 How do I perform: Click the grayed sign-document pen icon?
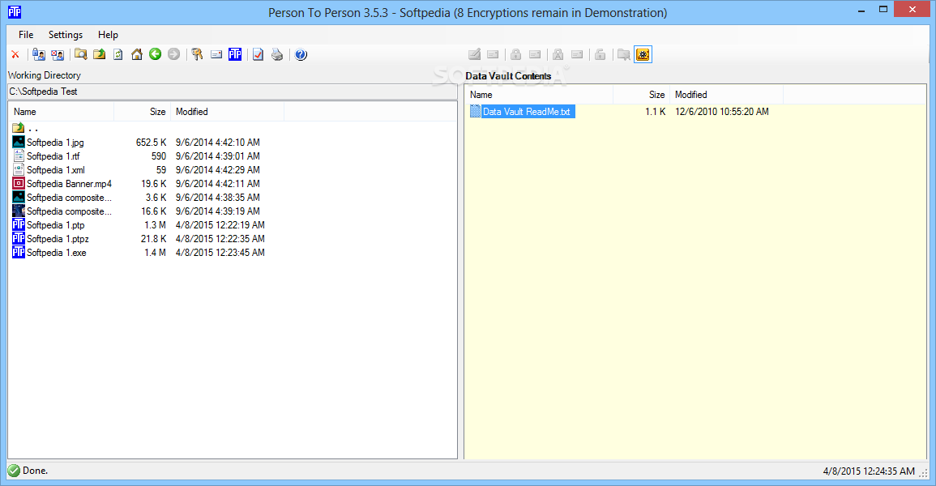click(x=475, y=55)
